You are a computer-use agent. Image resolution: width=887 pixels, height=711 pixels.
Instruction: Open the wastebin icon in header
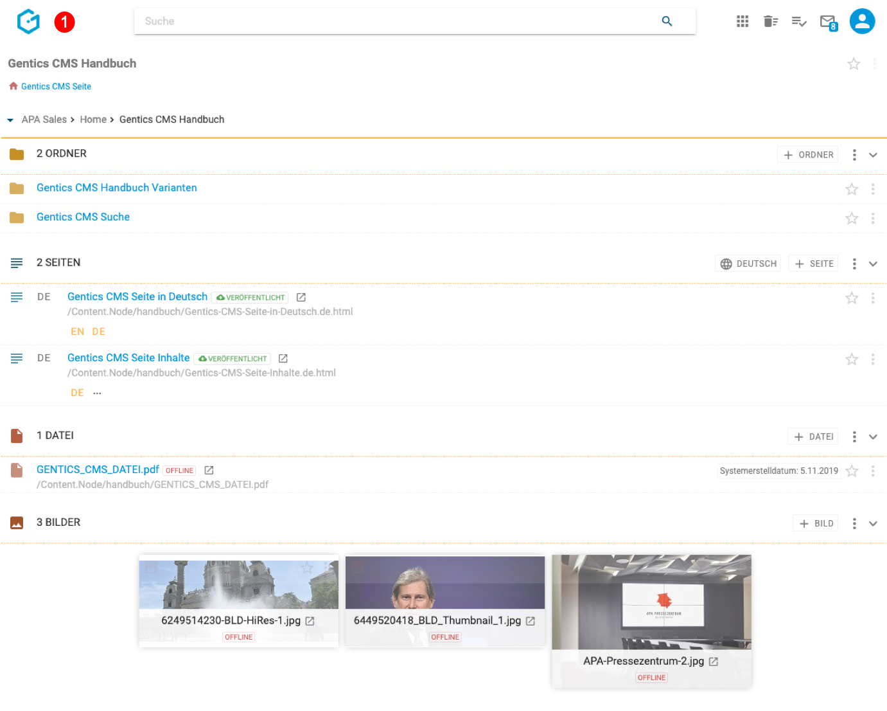771,21
